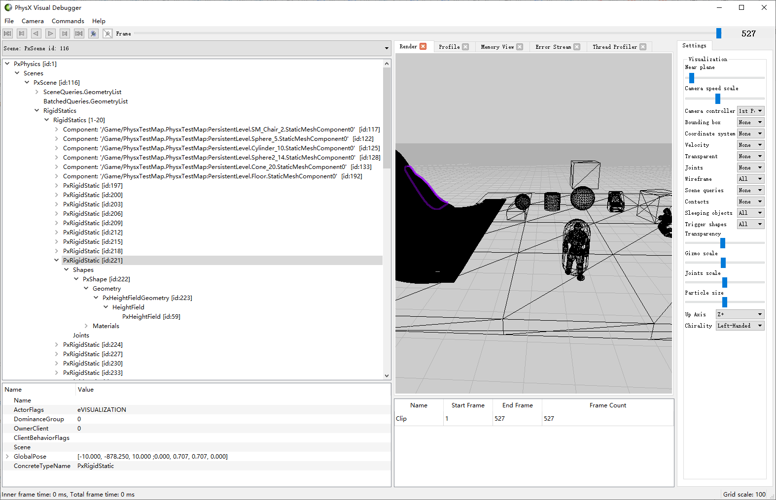Select the Floor.StaticMeshComponent0 component row
Image resolution: width=776 pixels, height=500 pixels.
tap(212, 176)
